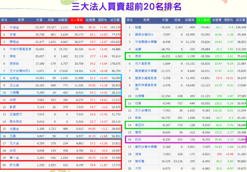247x172 pixels.
Task: Open the 力積電 stock link
Action: [14, 93]
